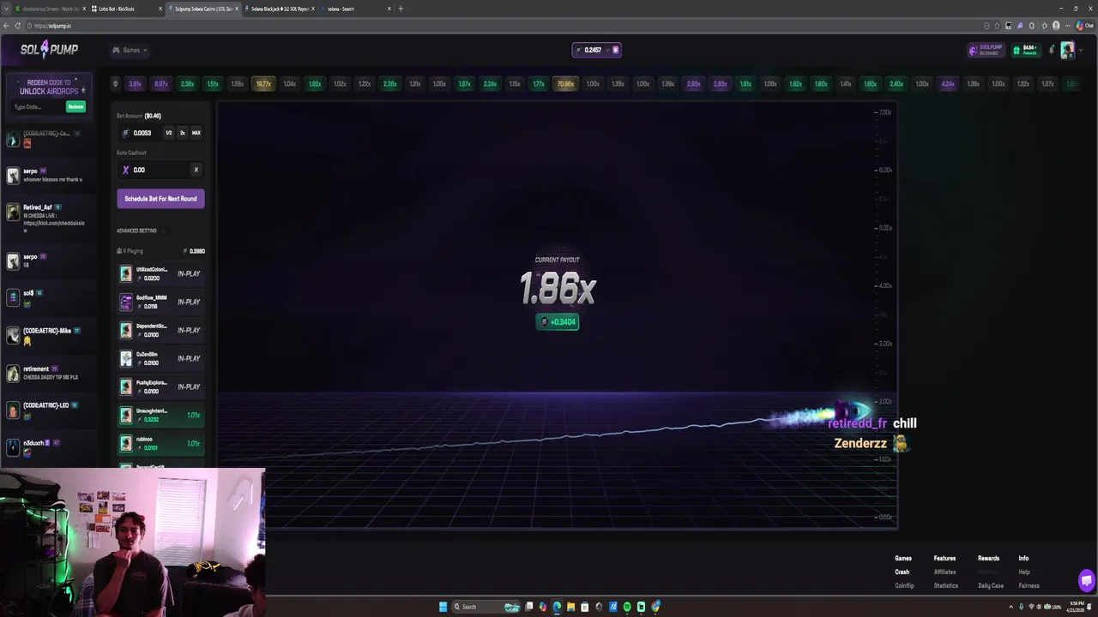Click the n3ducch chat username

point(33,443)
